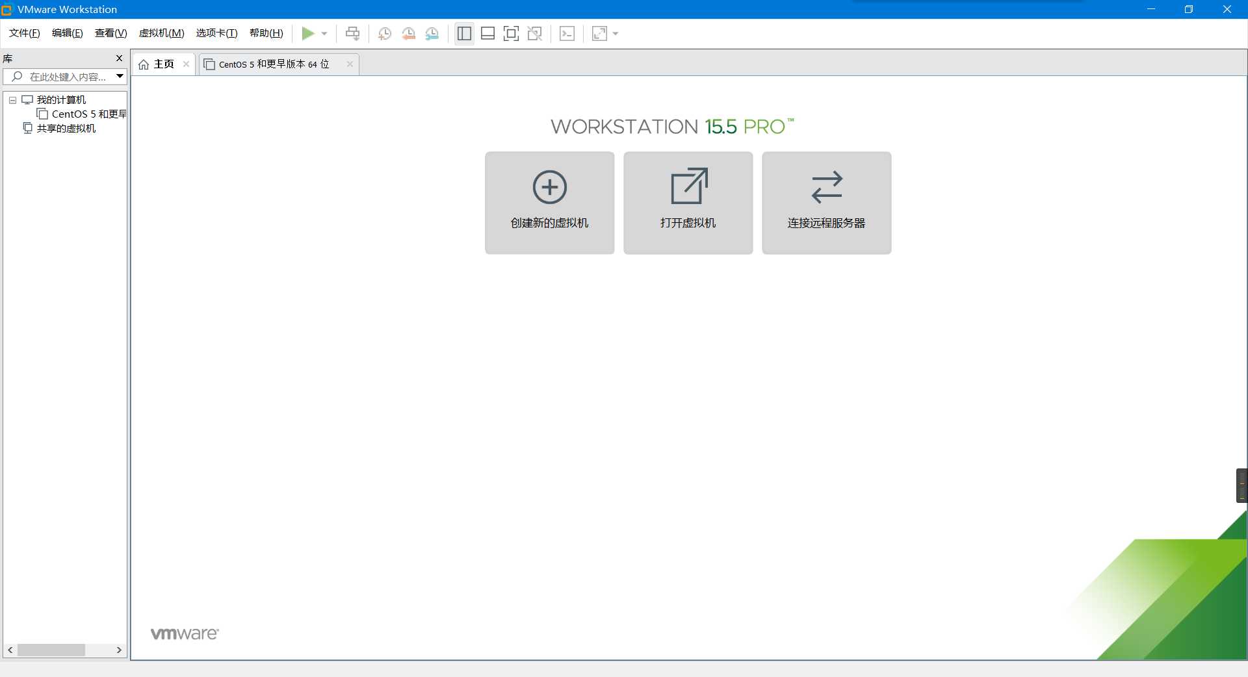The width and height of the screenshot is (1248, 677).
Task: Close the 库 library panel
Action: click(x=119, y=58)
